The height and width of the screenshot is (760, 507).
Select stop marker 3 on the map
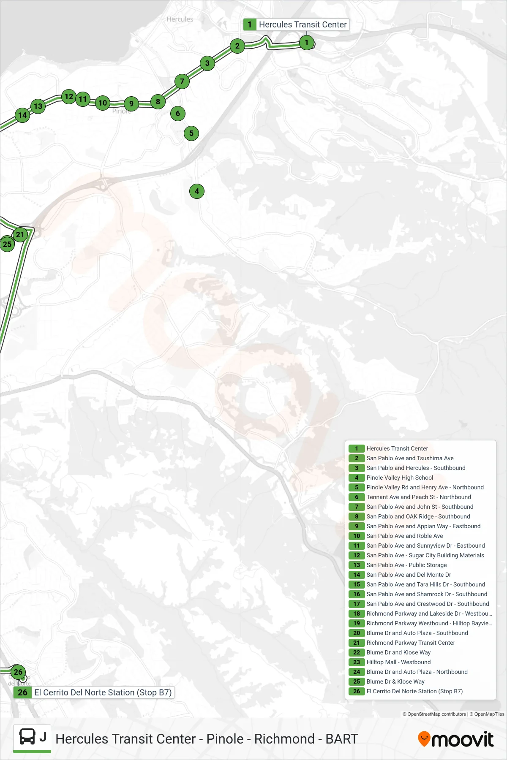coord(207,63)
